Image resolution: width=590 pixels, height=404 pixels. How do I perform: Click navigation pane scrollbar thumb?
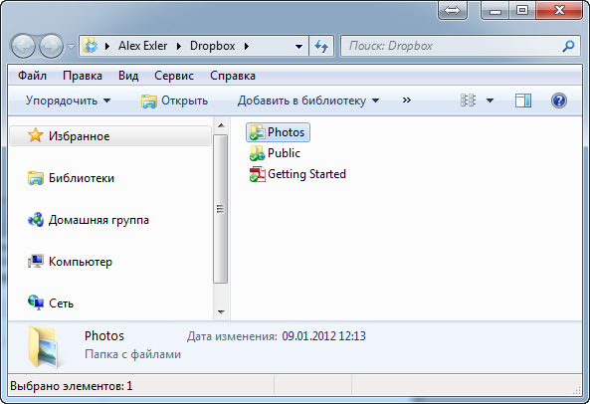pyautogui.click(x=221, y=209)
